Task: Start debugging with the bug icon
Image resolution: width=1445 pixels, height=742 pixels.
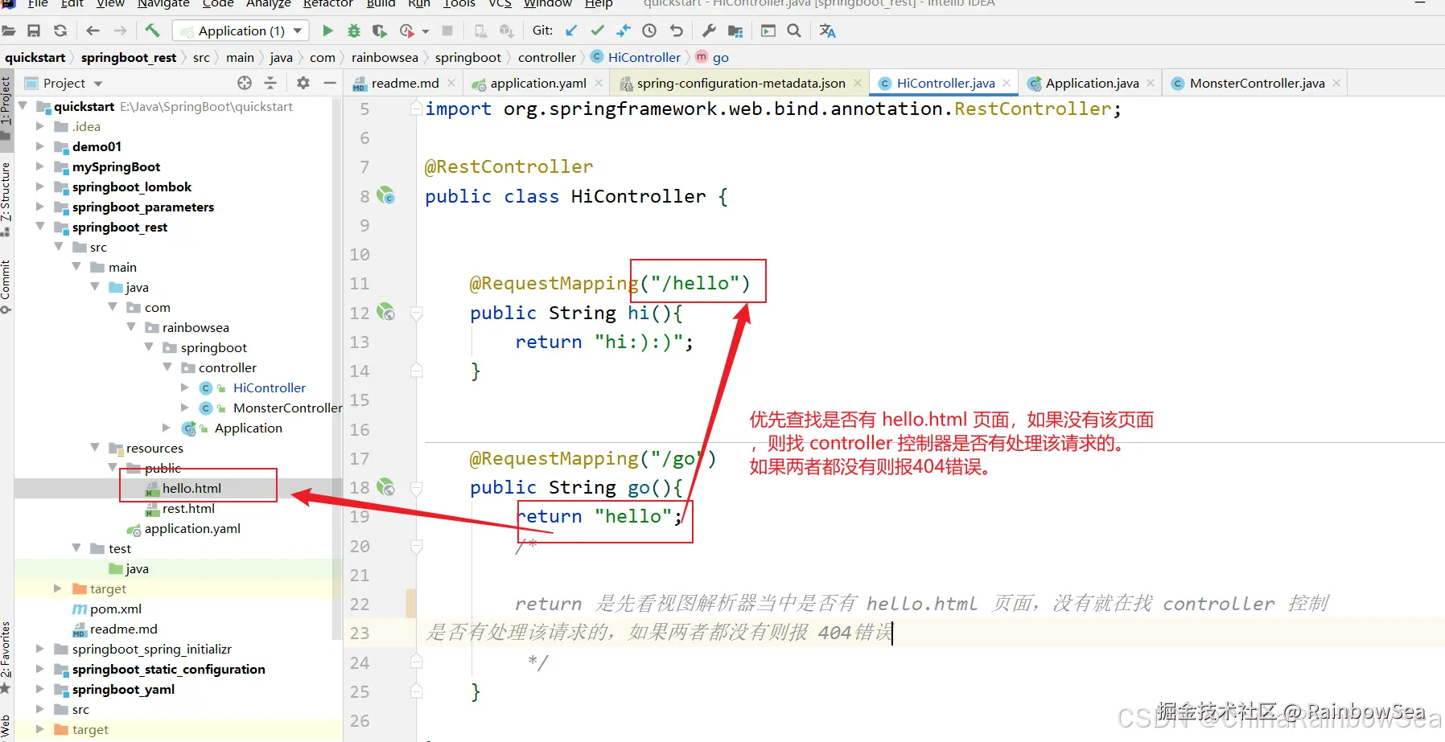Action: (x=353, y=31)
